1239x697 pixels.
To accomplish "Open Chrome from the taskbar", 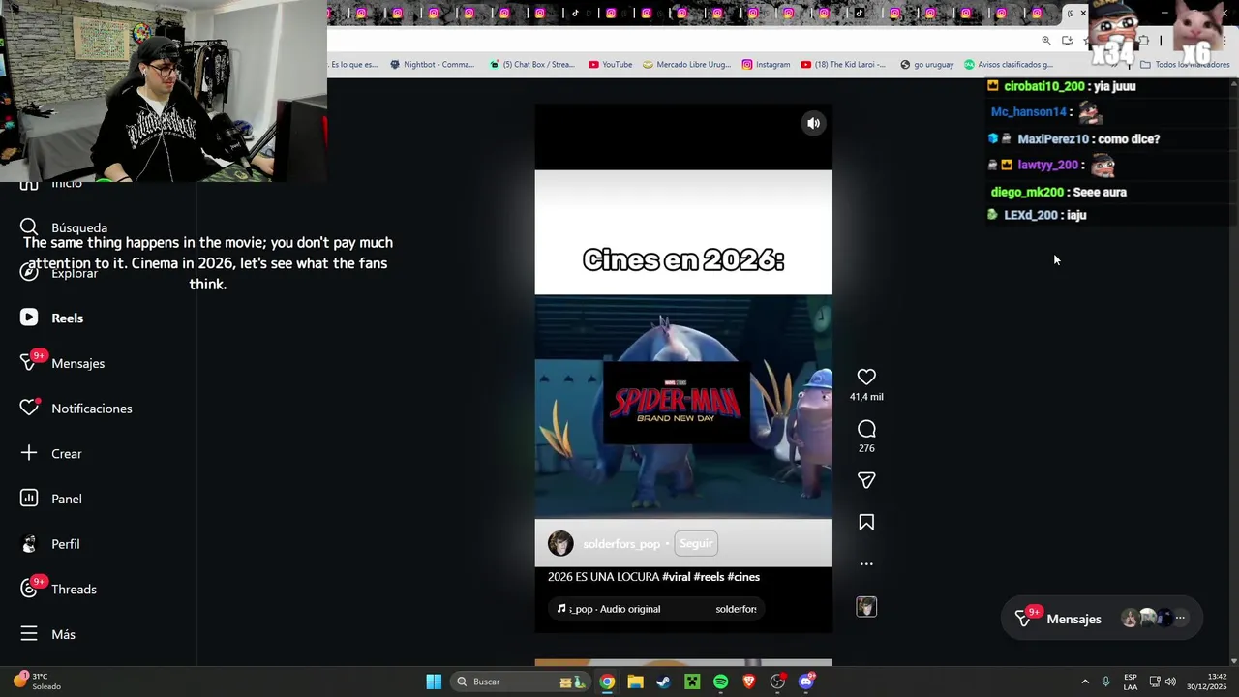I will pyautogui.click(x=607, y=682).
